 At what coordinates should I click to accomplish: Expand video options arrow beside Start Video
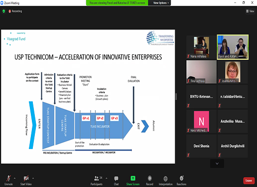(33, 179)
